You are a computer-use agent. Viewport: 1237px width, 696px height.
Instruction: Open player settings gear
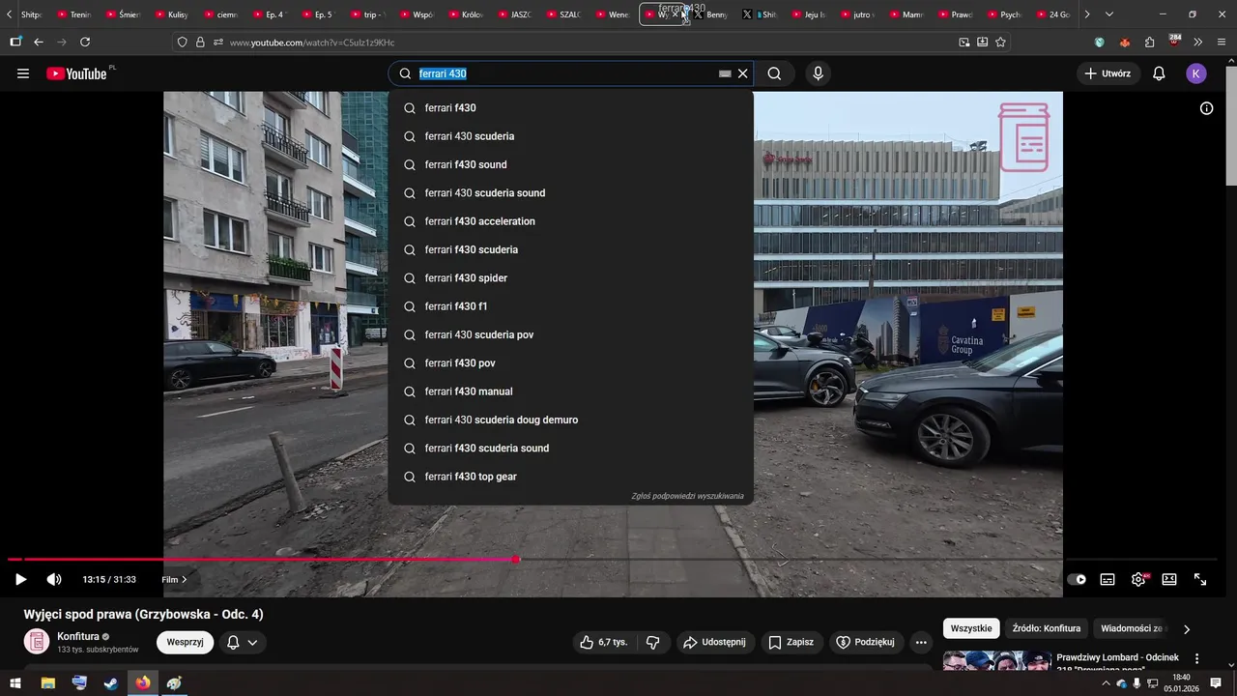1138,579
